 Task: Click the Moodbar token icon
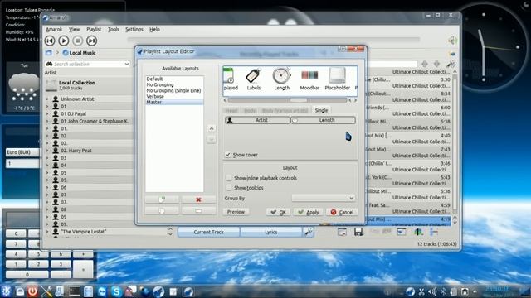[309, 75]
